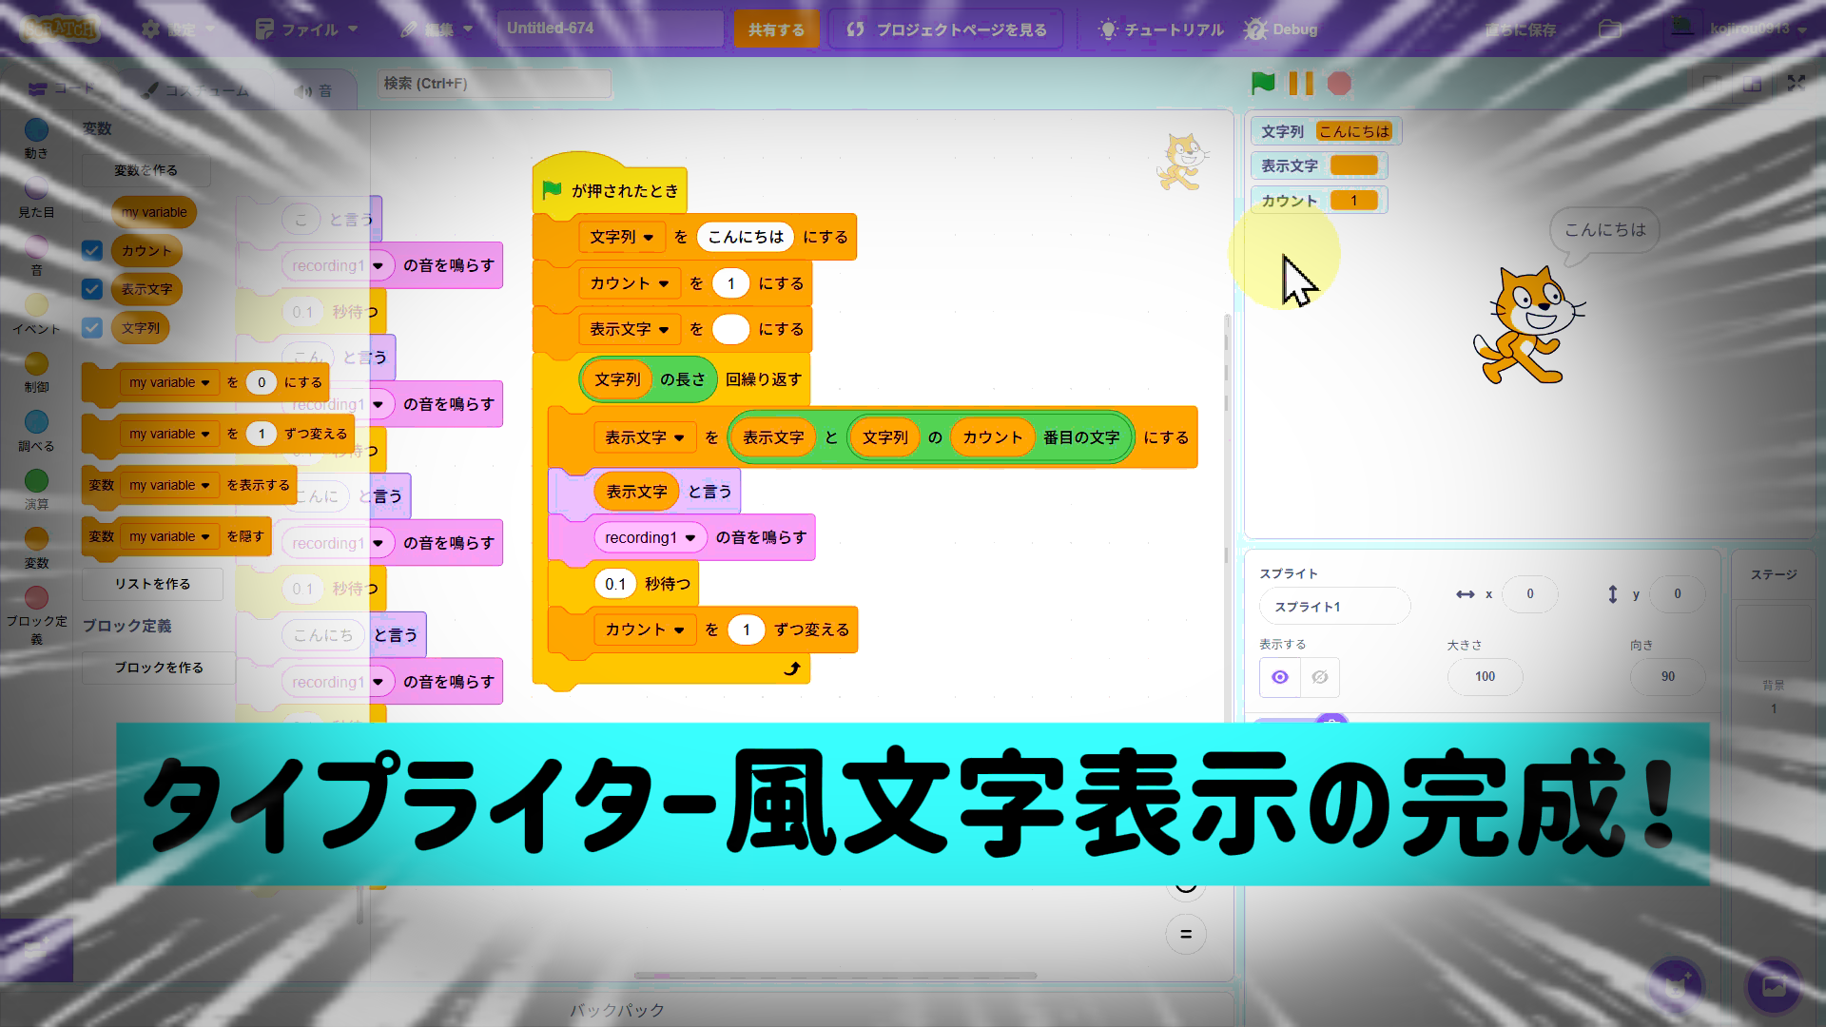This screenshot has width=1826, height=1027.
Task: Uncheck the カウント variable checkbox
Action: [x=92, y=250]
